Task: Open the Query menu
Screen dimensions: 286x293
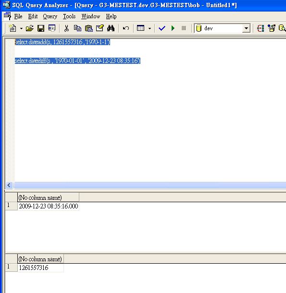Action: [50, 16]
